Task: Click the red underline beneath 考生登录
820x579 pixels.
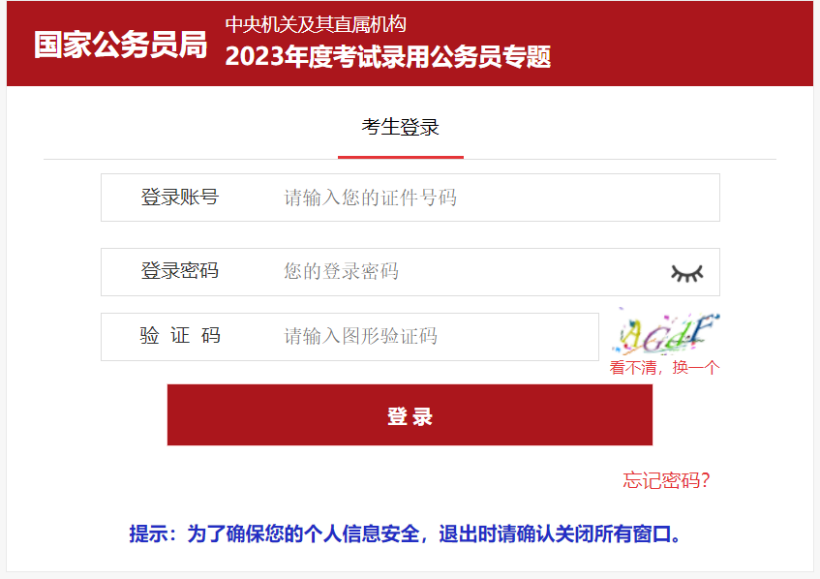Action: [401, 157]
